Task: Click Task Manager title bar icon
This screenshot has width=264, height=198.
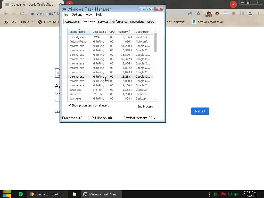Action: [64, 9]
